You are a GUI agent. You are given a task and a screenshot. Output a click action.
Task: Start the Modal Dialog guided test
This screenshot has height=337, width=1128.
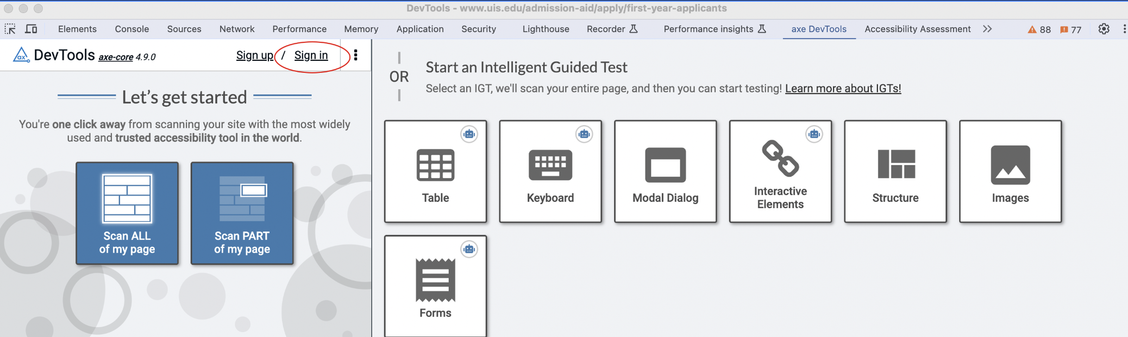pyautogui.click(x=666, y=171)
